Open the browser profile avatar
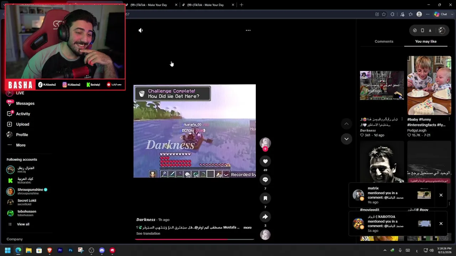The height and width of the screenshot is (256, 456). [419, 15]
